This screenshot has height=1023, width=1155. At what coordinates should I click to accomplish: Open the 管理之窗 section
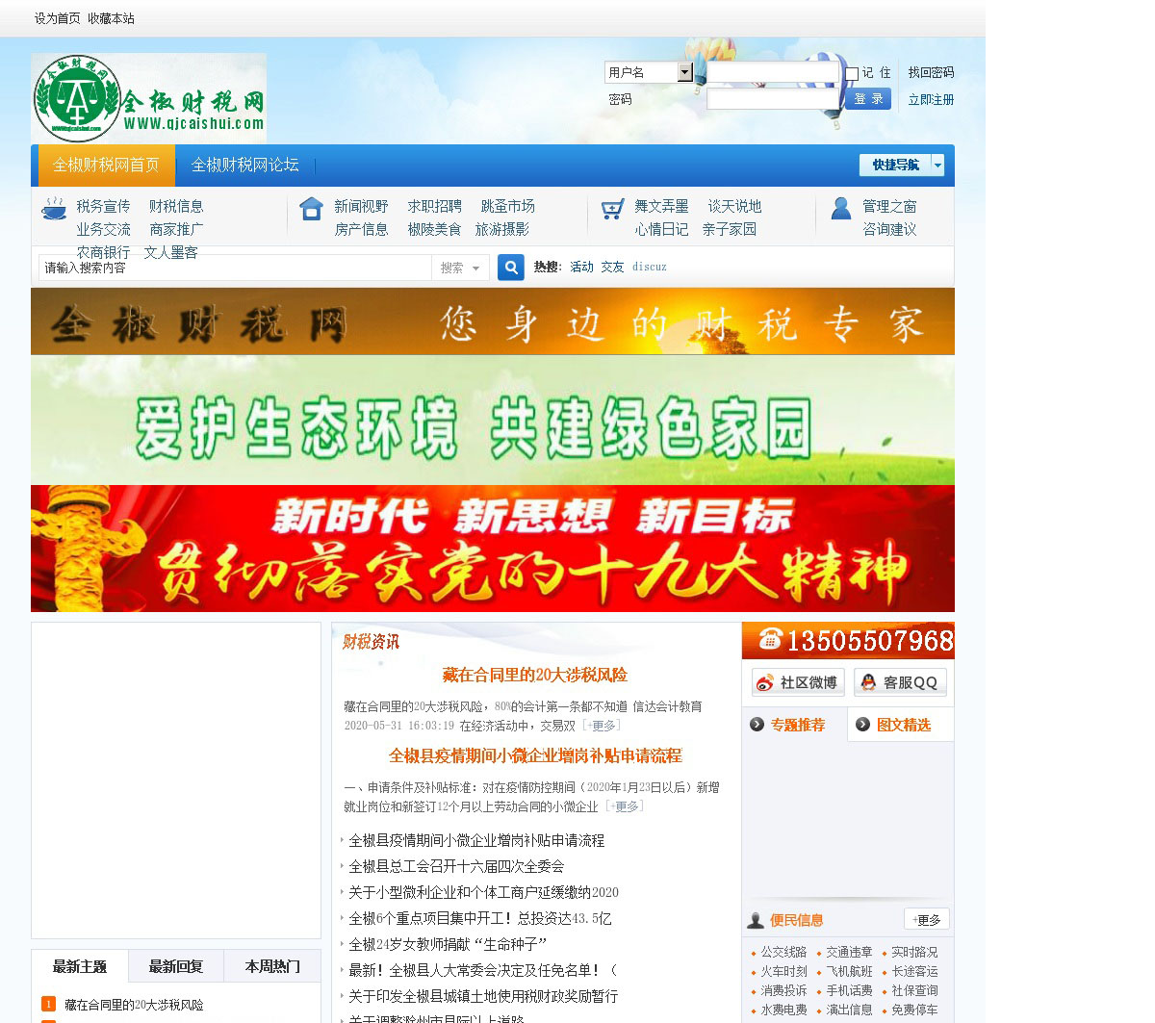(x=889, y=206)
